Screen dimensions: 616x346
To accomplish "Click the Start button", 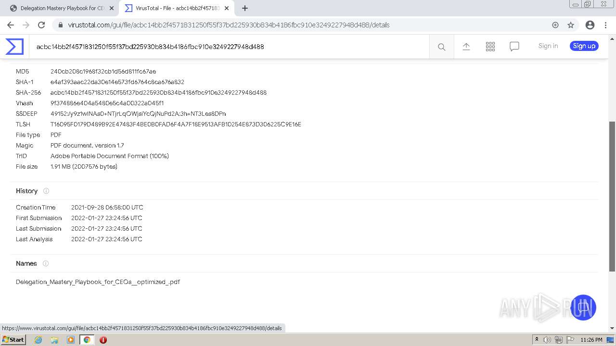I will click(x=13, y=340).
